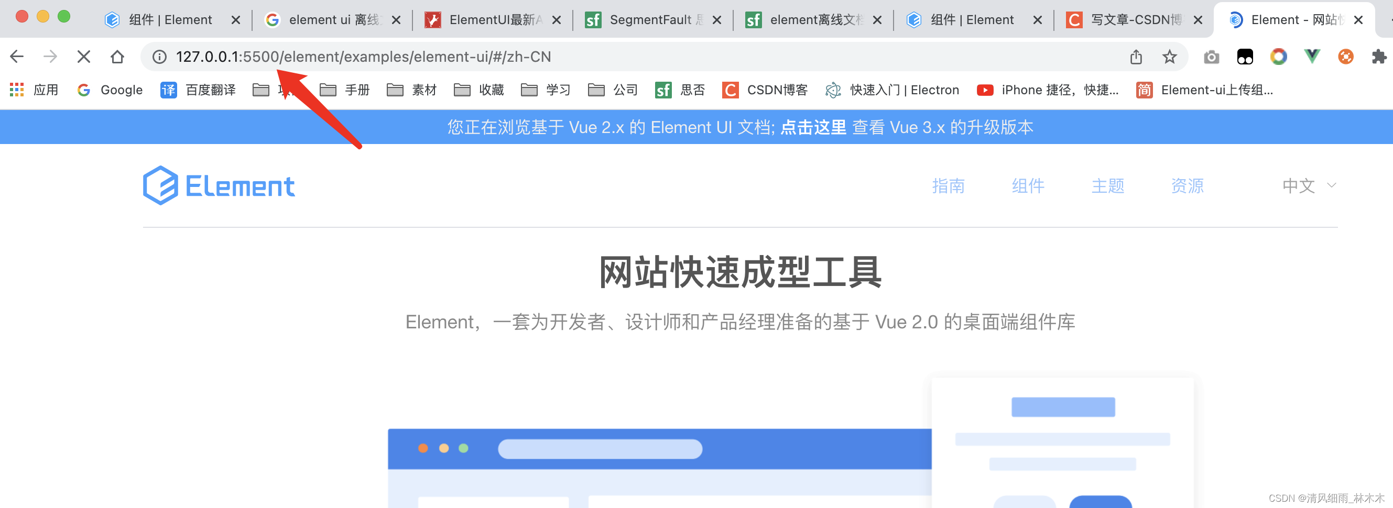Close the active Element - 网站 tab

pyautogui.click(x=1358, y=20)
